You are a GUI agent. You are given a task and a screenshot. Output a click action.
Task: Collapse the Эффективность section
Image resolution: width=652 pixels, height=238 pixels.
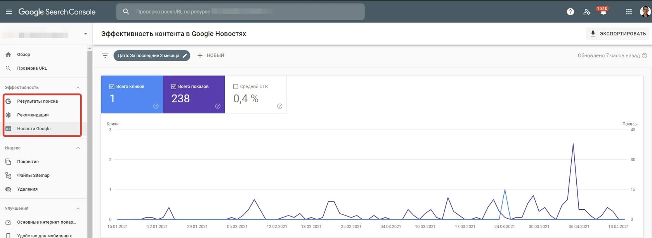[x=78, y=88]
